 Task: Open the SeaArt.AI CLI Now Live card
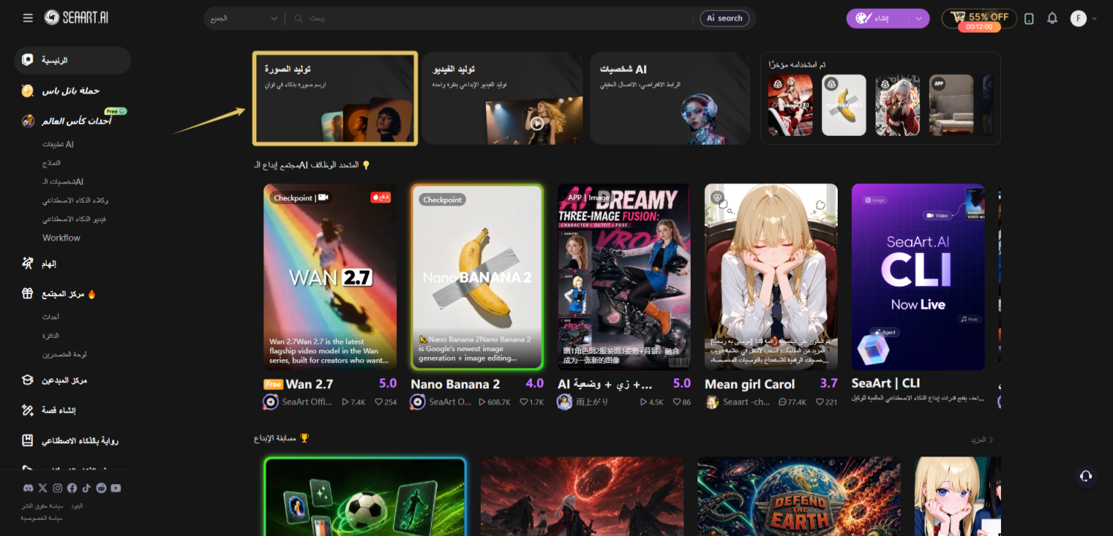pos(918,277)
